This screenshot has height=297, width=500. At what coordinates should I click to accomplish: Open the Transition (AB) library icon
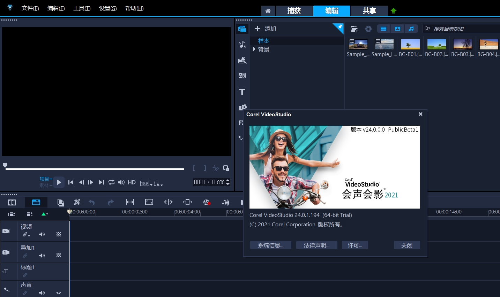pos(242,76)
